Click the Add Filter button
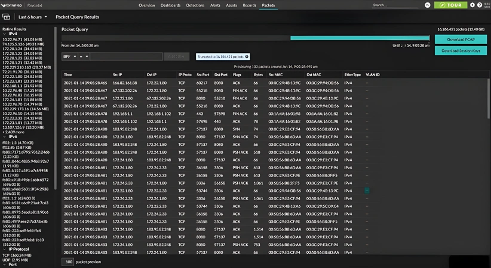 [x=176, y=57]
